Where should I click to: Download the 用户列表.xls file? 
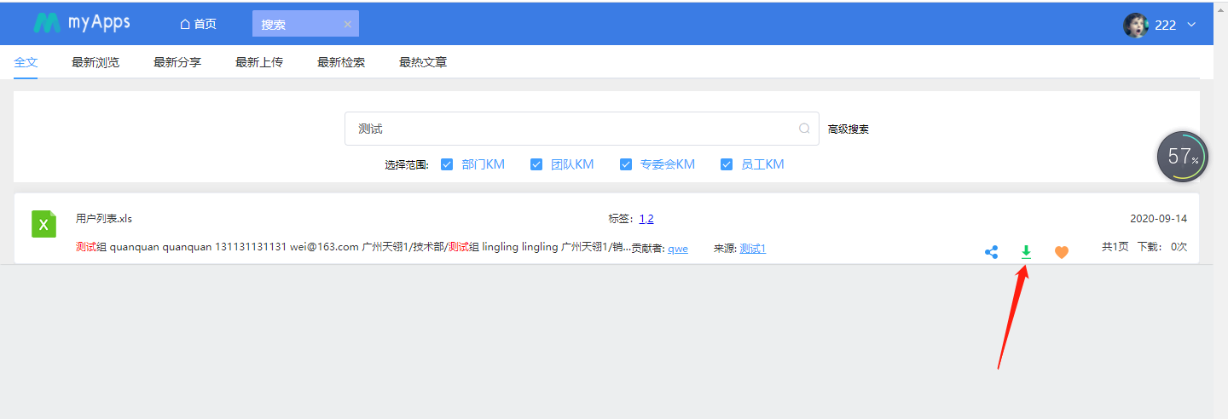pyautogui.click(x=1026, y=252)
